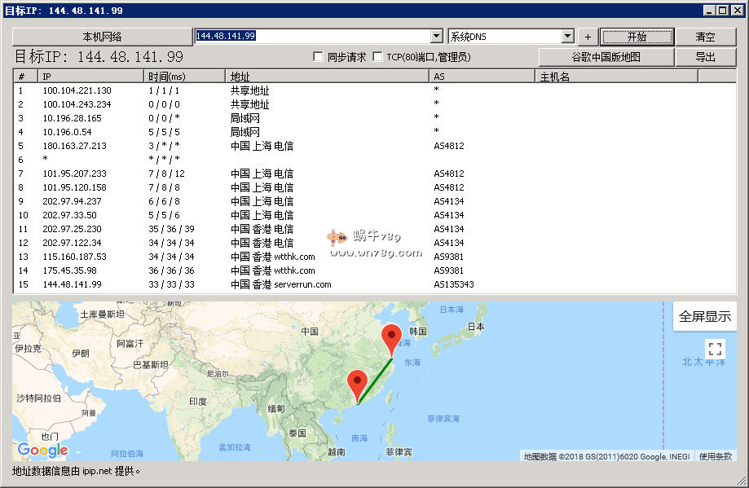Click the 地址 column header
The image size is (749, 488).
point(327,77)
